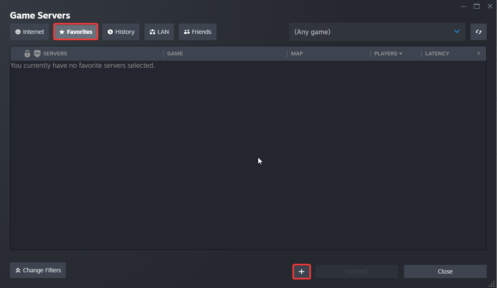This screenshot has width=497, height=288.
Task: Maximize the Game Servers window
Action: point(477,6)
